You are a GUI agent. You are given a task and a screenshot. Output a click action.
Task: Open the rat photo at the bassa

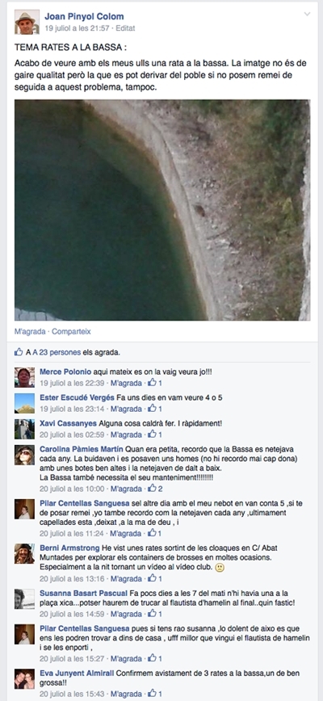162,210
